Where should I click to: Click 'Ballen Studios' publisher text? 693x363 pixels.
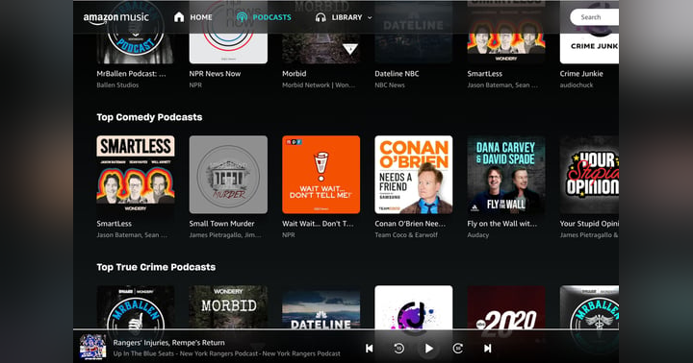(x=117, y=85)
